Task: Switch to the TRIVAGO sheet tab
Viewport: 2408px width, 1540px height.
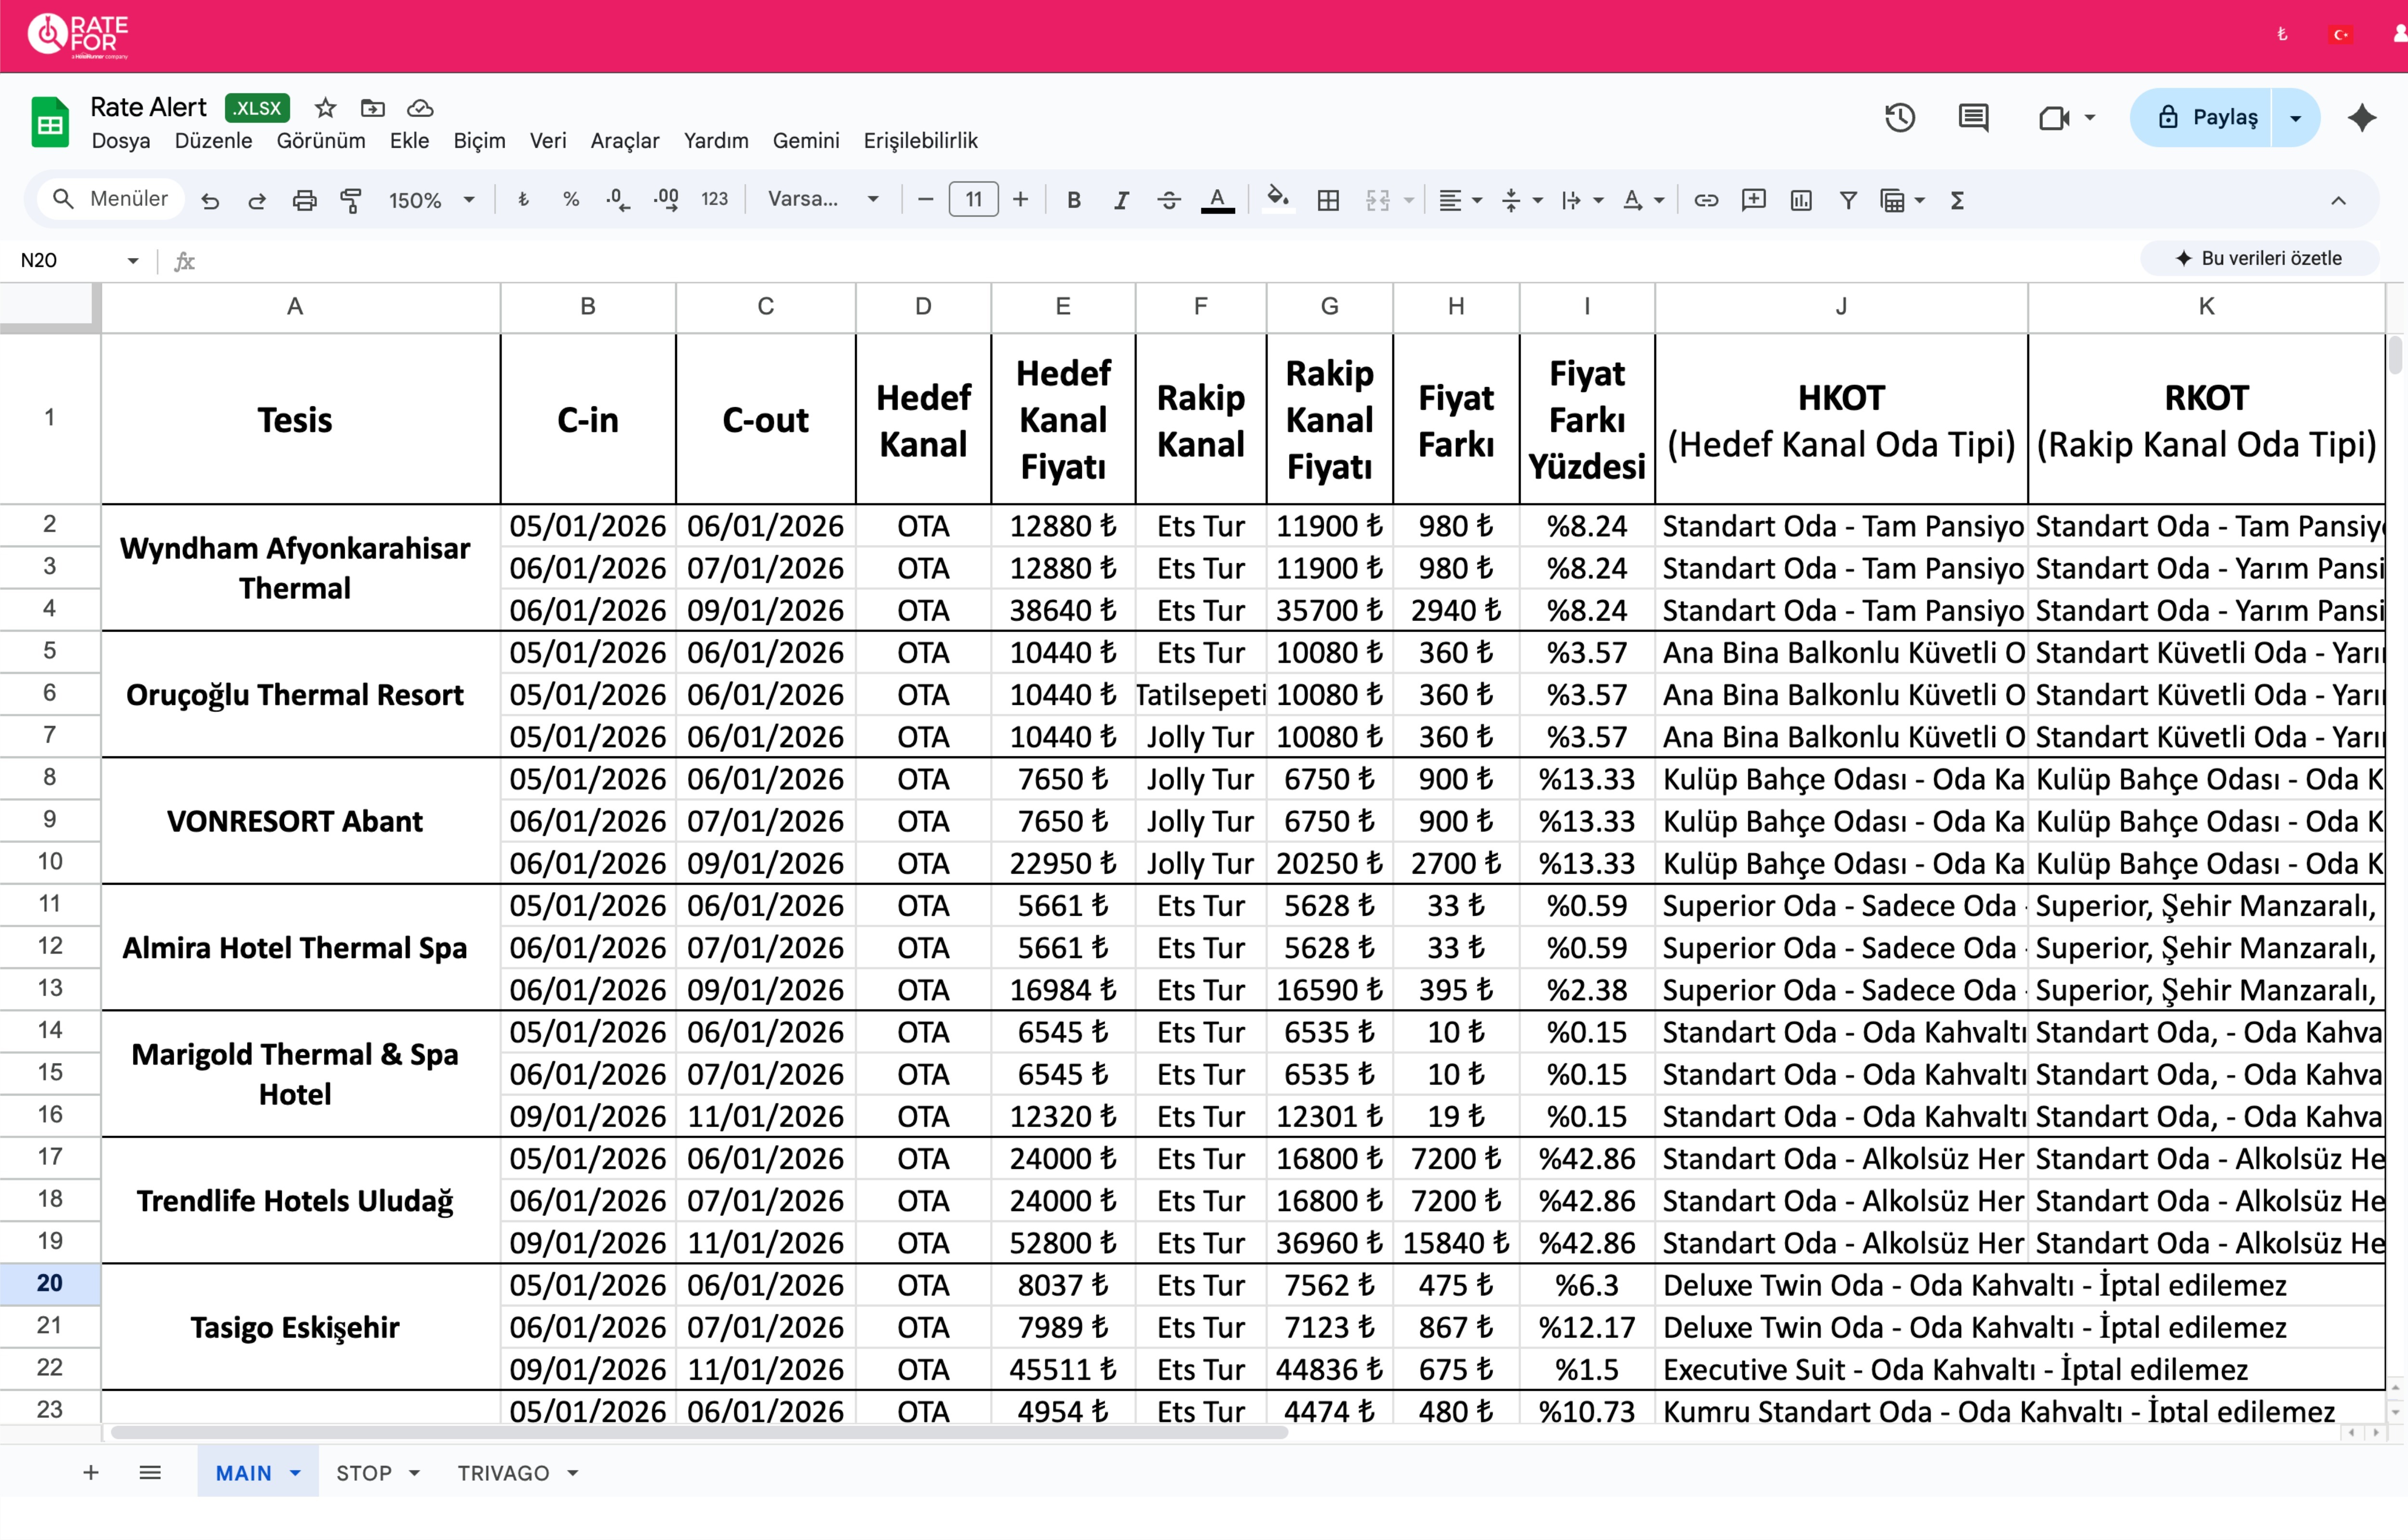Action: 503,1473
